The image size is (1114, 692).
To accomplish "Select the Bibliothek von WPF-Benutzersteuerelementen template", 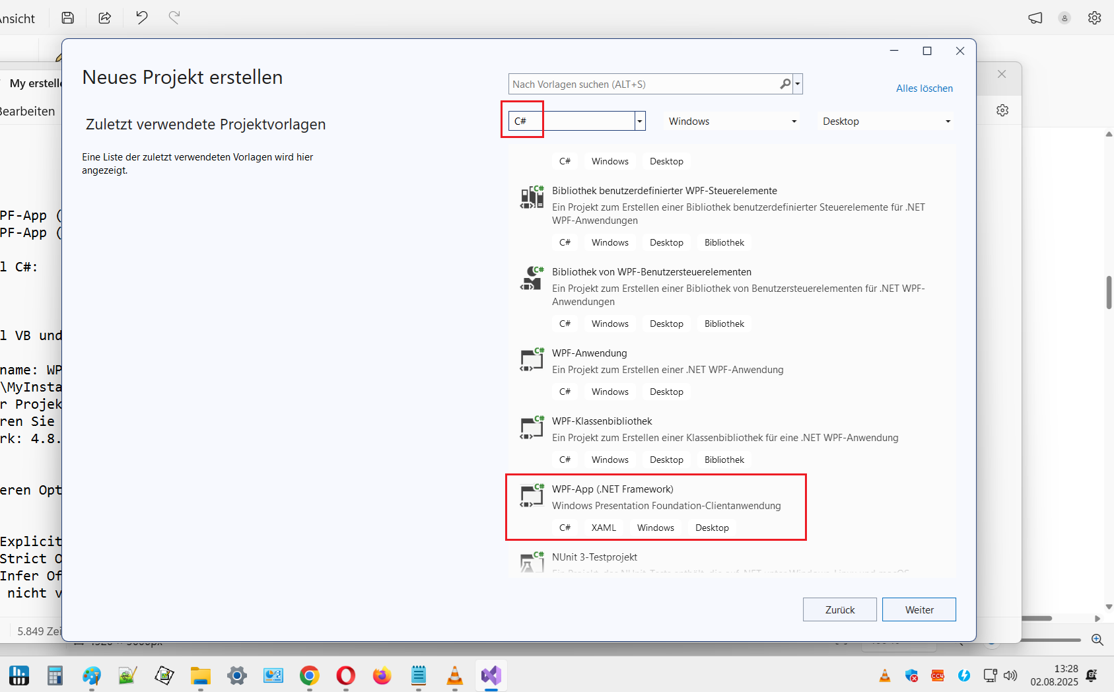I will coord(652,272).
